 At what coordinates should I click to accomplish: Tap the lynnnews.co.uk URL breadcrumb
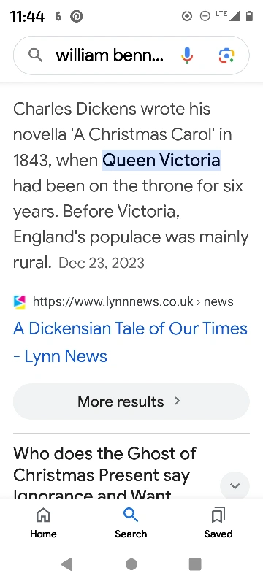coord(133,301)
